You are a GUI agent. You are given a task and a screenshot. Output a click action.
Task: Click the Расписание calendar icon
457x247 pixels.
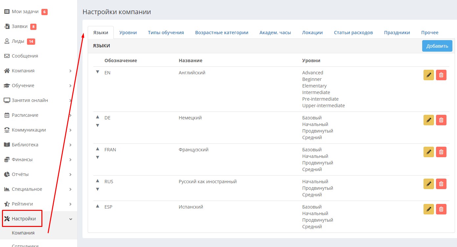coord(7,115)
